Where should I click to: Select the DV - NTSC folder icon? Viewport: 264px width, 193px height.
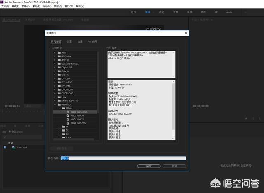point(59,82)
